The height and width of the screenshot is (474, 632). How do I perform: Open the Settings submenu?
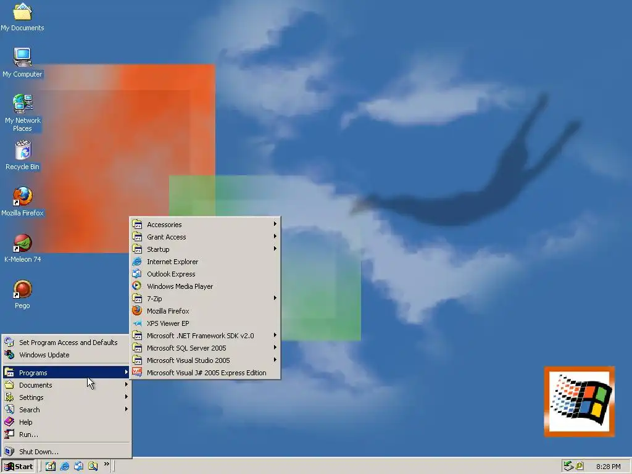67,397
